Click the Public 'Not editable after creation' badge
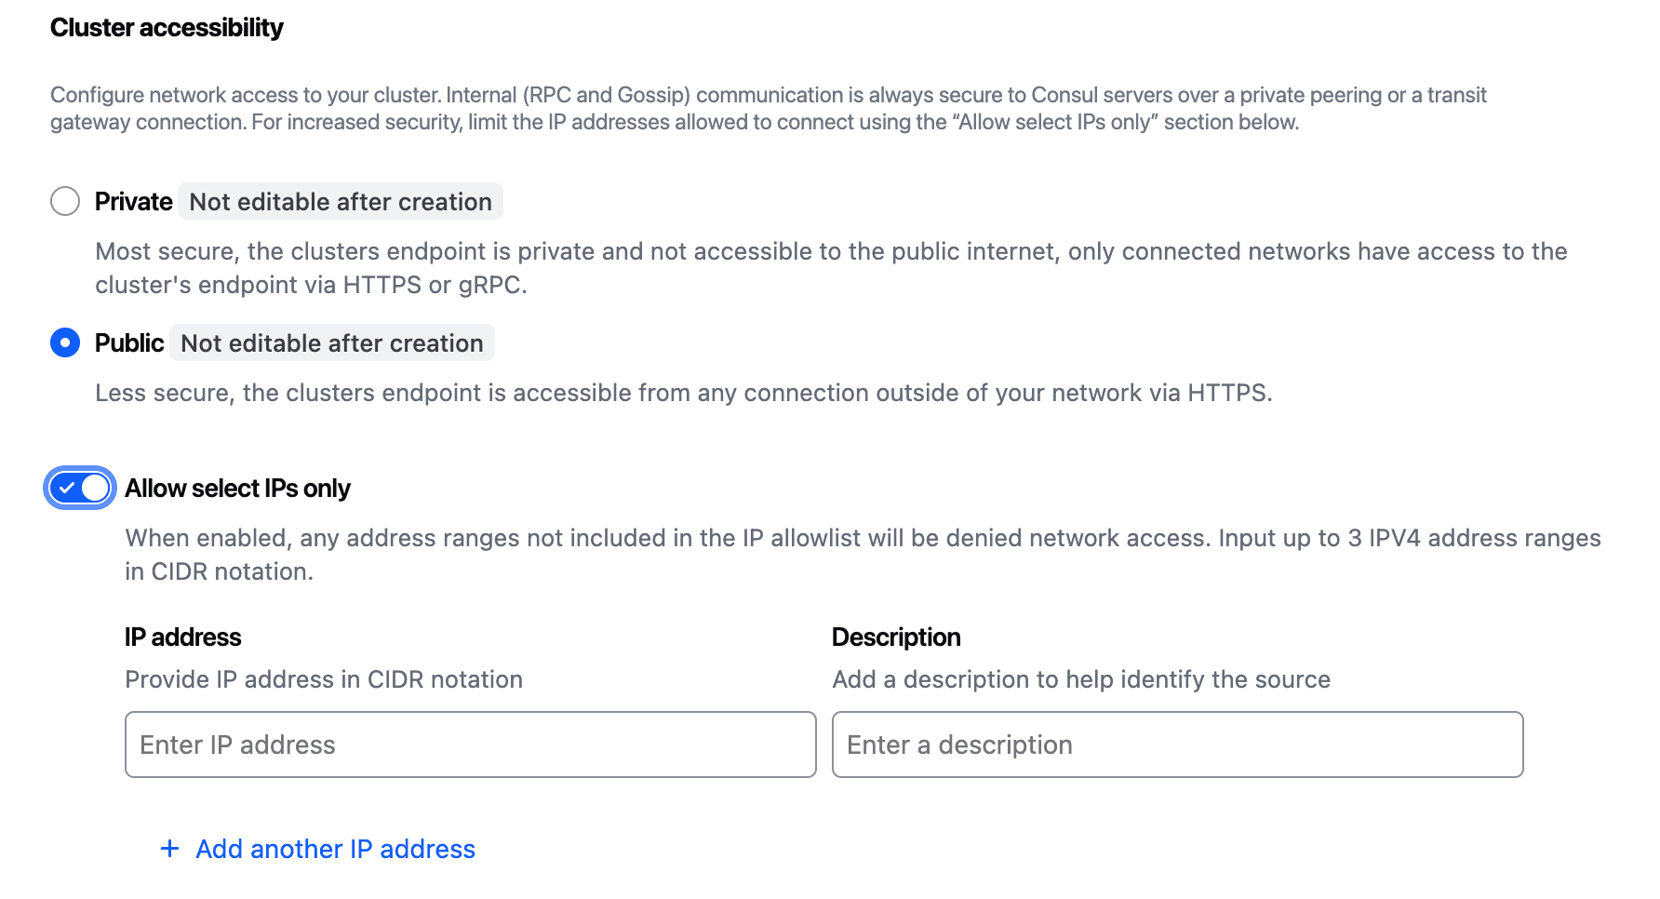 (332, 343)
